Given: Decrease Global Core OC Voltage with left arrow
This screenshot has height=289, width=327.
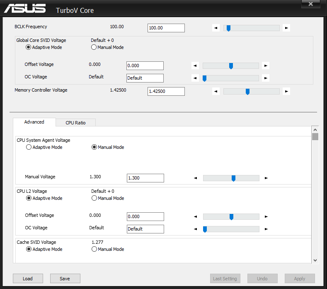Looking at the screenshot, I should pos(195,78).
